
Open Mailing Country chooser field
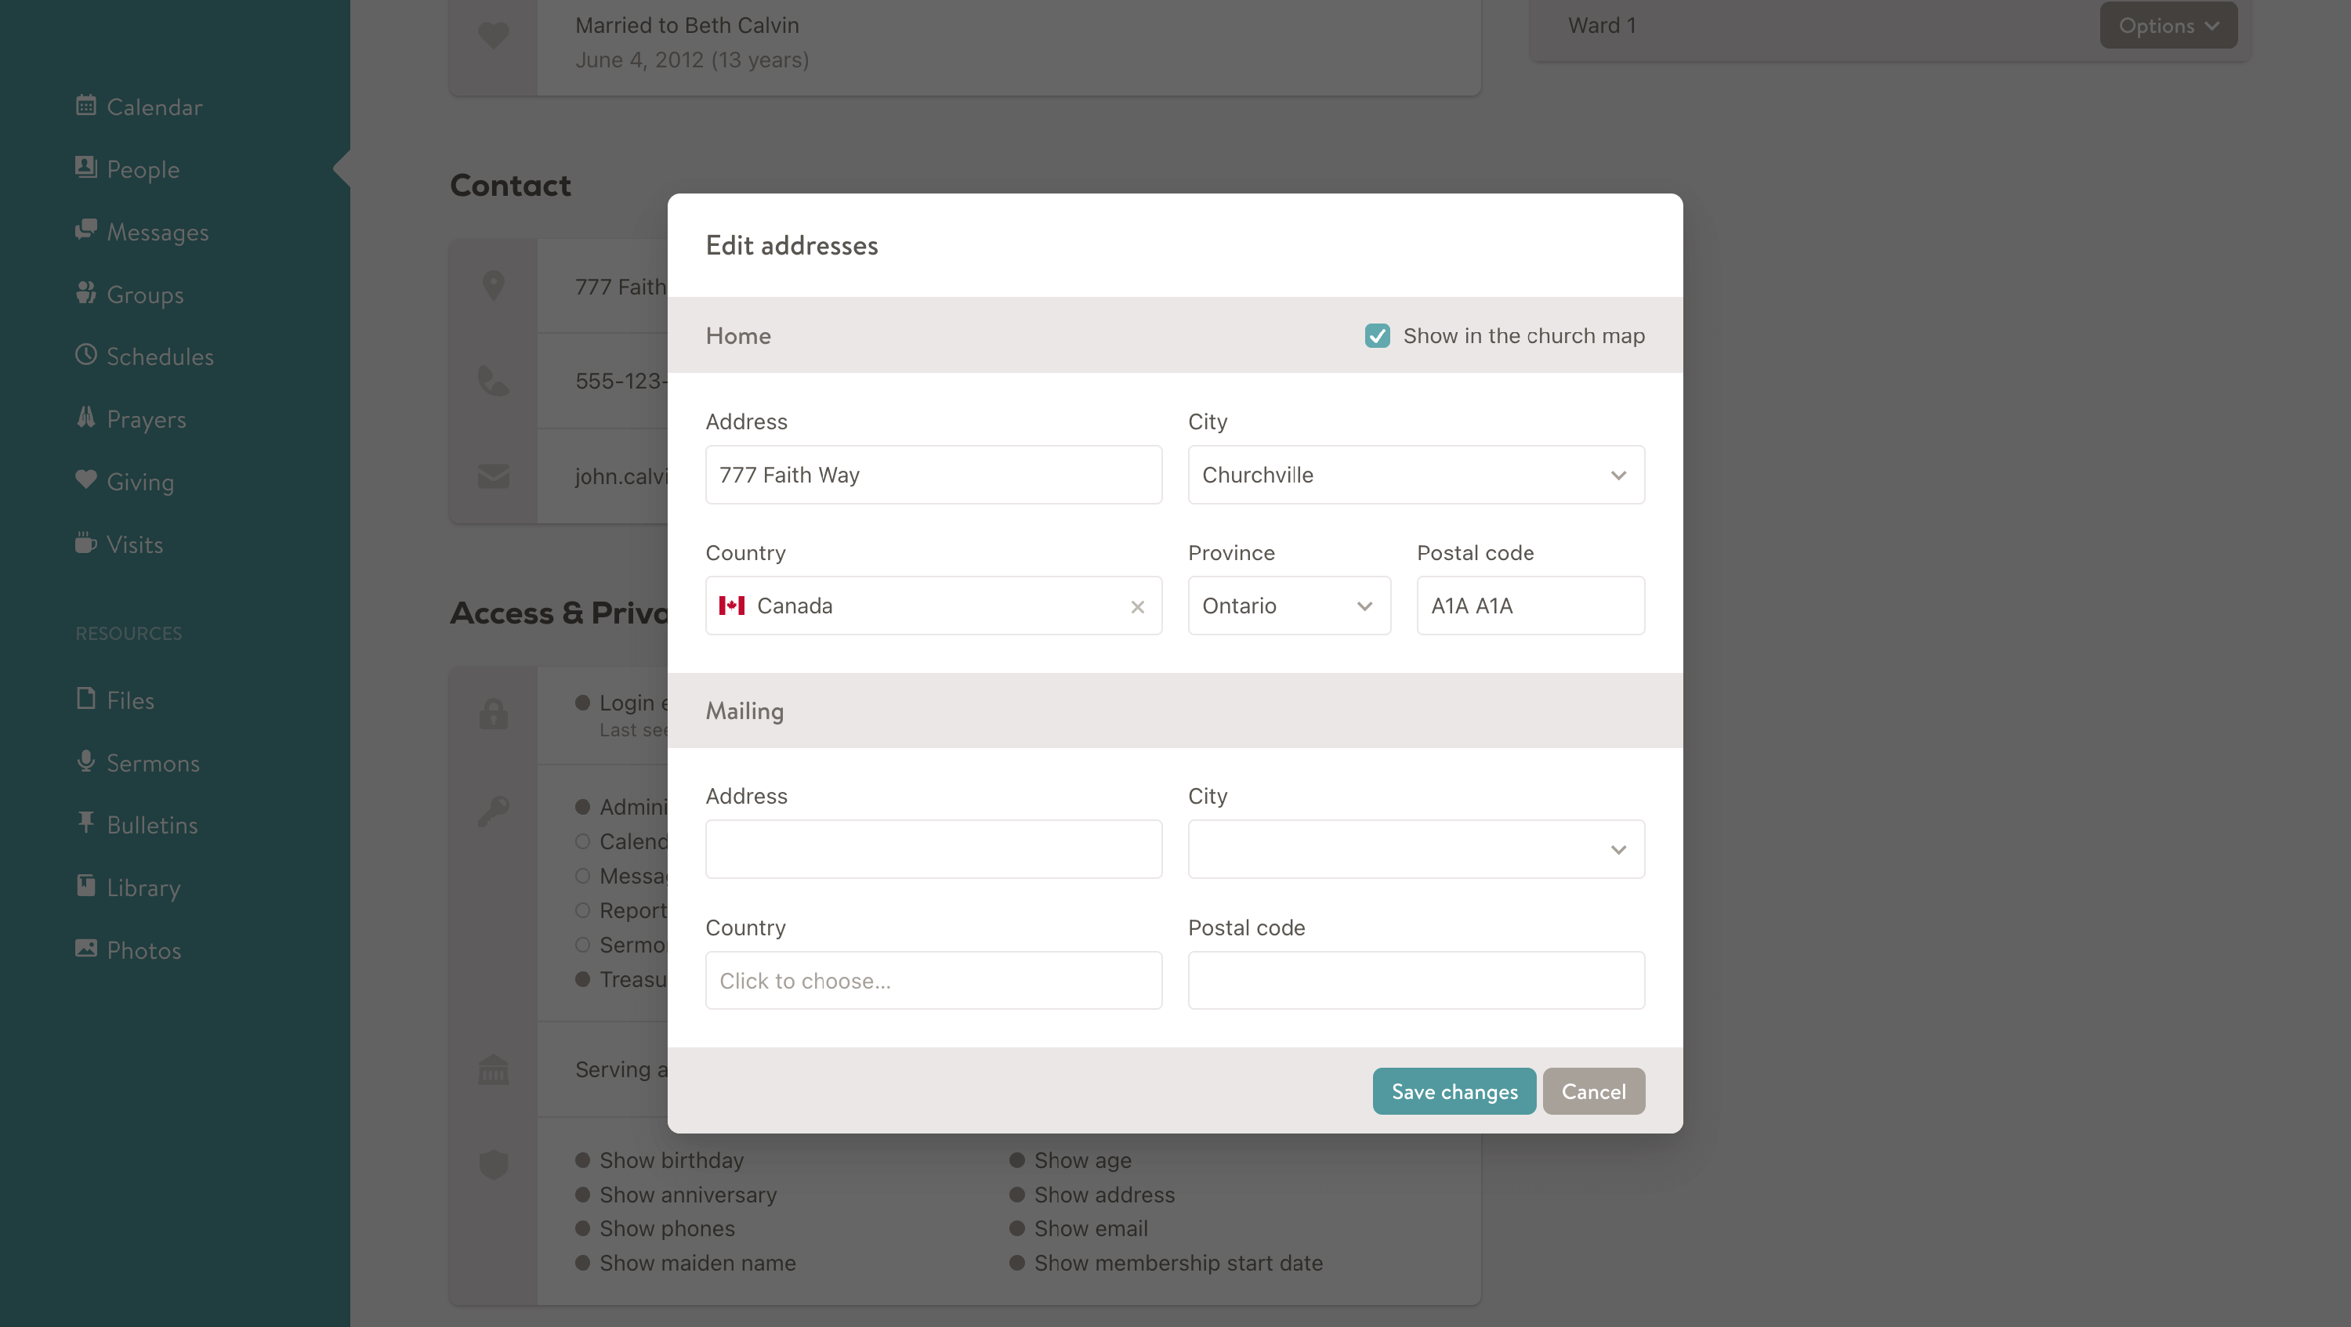(933, 981)
